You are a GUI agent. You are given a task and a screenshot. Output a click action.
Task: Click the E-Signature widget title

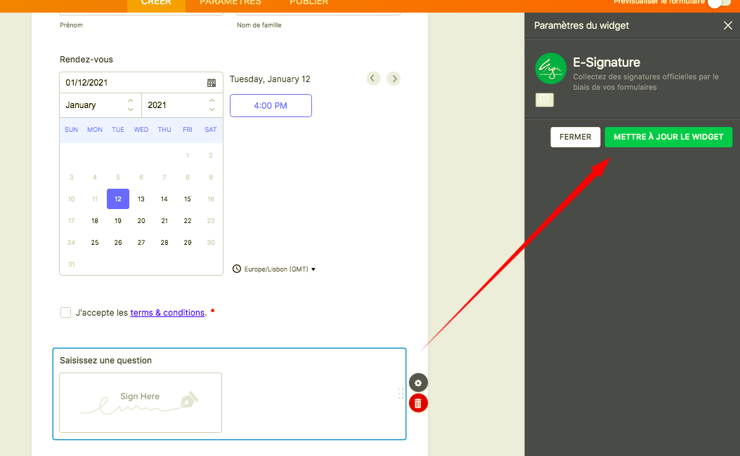(x=606, y=62)
